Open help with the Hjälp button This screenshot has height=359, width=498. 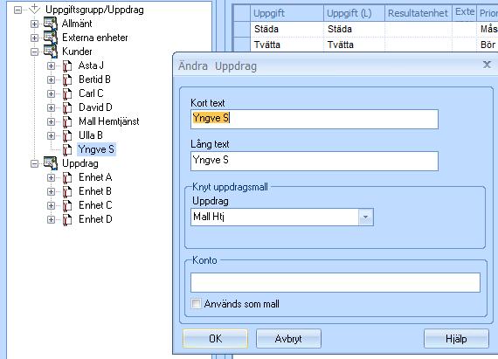[x=456, y=338]
